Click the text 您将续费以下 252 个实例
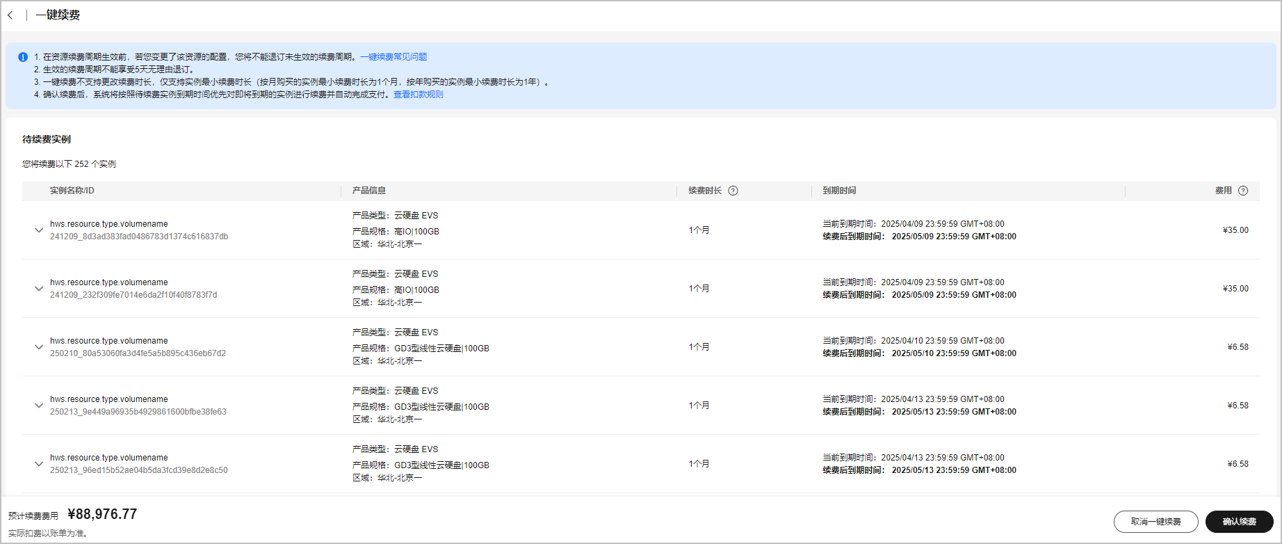Viewport: 1282px width, 544px height. 69,164
